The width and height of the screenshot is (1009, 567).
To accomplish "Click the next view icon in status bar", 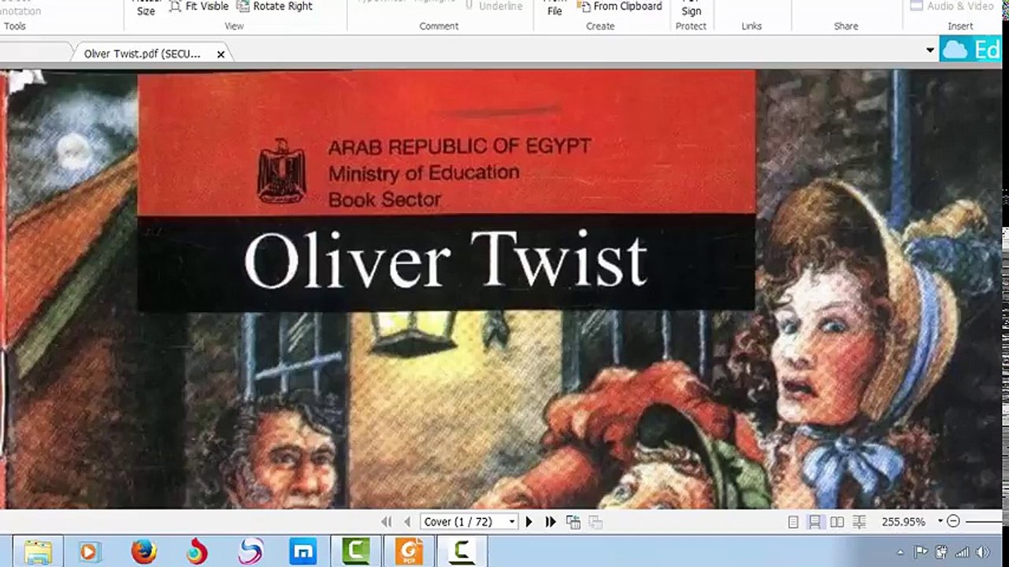I will click(x=595, y=521).
